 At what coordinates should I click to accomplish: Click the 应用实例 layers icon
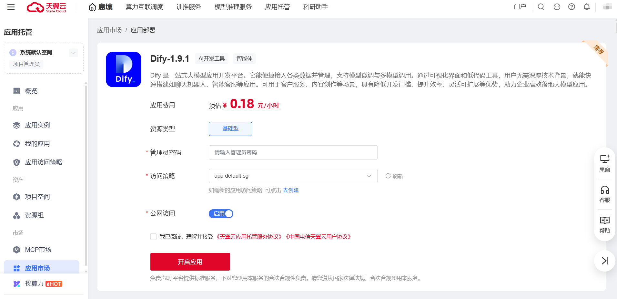tap(16, 125)
